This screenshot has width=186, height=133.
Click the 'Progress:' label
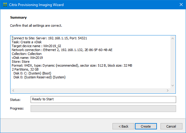pyautogui.click(x=17, y=108)
